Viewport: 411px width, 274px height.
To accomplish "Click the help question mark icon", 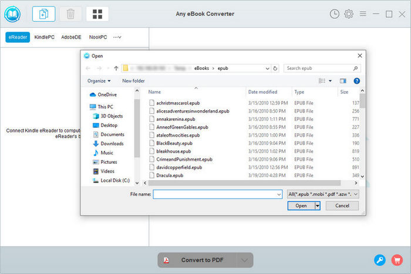I will 356,80.
